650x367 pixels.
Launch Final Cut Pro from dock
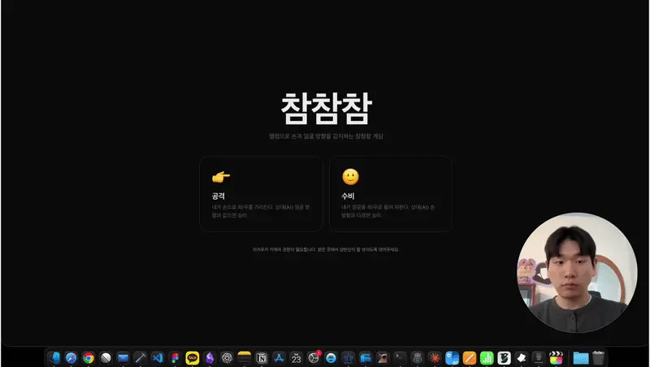(x=556, y=358)
